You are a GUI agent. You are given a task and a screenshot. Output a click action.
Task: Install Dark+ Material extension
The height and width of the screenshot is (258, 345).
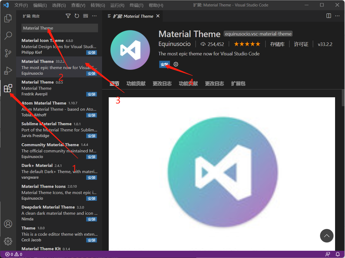click(x=92, y=178)
